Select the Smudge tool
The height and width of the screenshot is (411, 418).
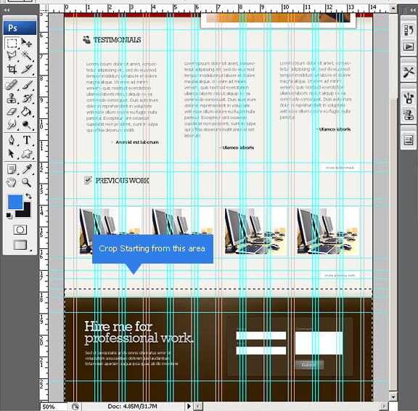pos(12,125)
